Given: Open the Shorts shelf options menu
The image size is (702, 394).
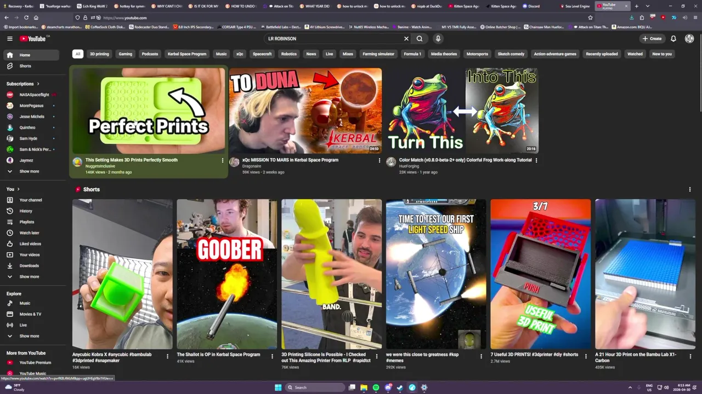Looking at the screenshot, I should tap(690, 189).
